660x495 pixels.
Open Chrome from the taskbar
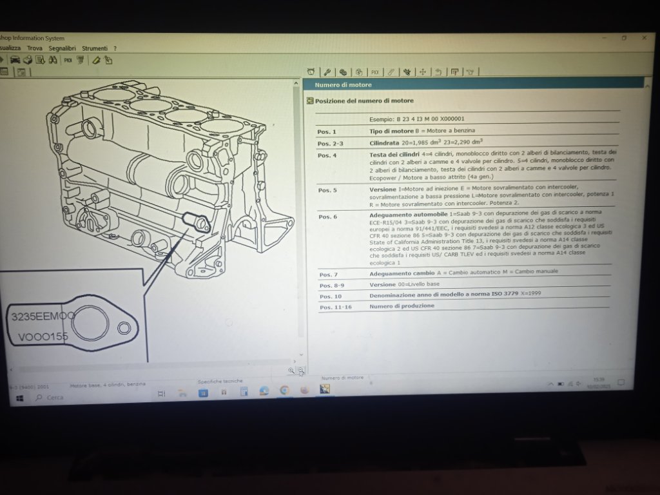[284, 391]
